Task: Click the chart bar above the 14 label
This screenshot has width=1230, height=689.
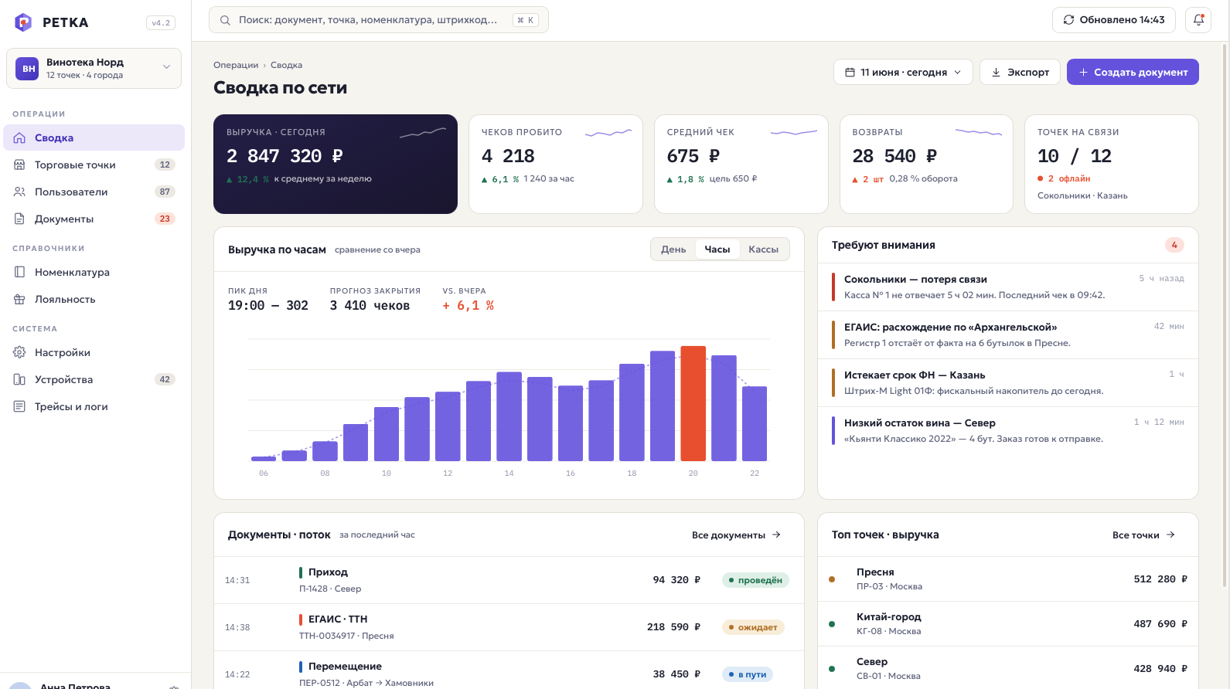Action: point(509,416)
